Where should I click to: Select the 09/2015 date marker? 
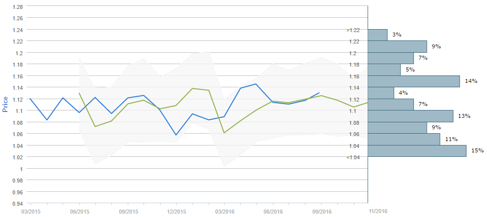pos(128,211)
